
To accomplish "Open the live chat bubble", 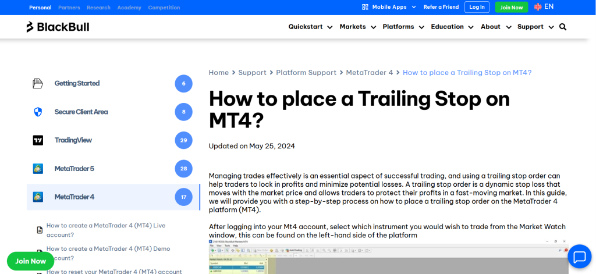I will point(579,257).
